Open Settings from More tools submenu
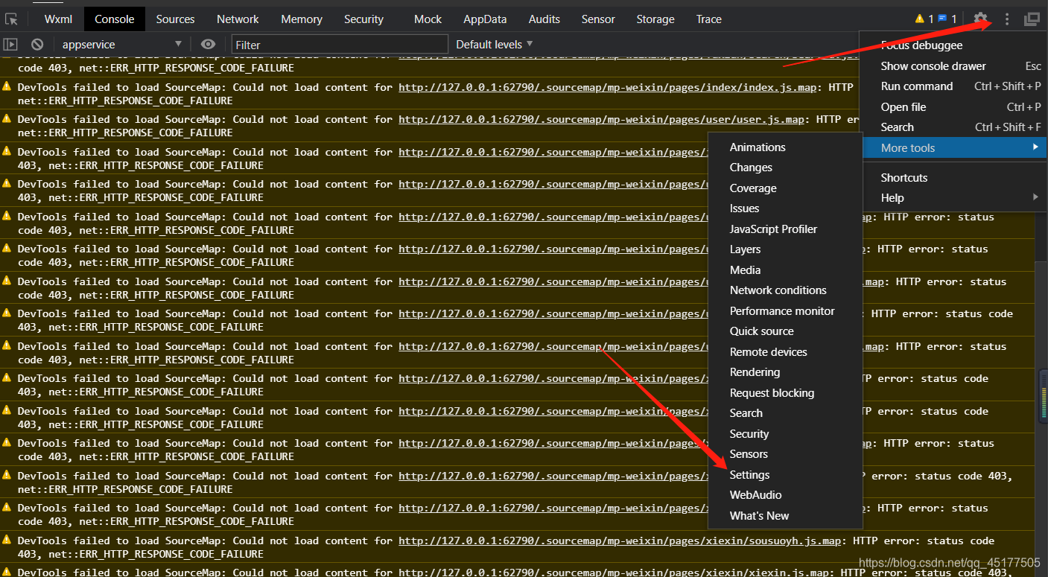The image size is (1048, 577). [785, 475]
